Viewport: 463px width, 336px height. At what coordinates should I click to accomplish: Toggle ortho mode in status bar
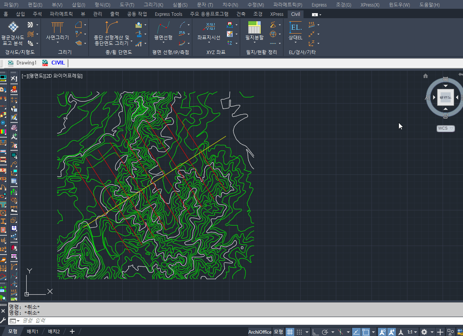pos(315,332)
